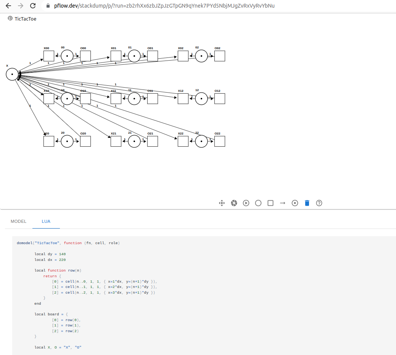Start the simulation with the play icon

(246, 203)
